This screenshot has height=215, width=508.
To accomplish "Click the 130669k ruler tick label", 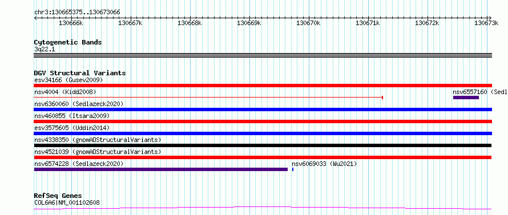I will [x=249, y=23].
